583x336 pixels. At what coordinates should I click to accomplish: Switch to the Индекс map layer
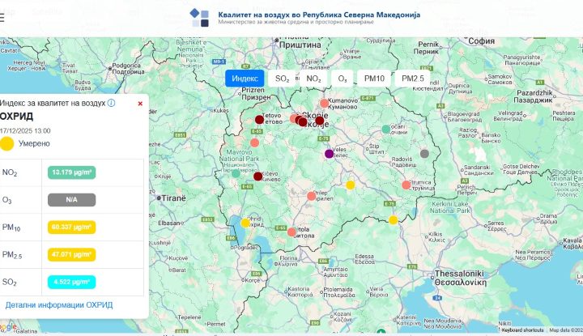(x=245, y=79)
